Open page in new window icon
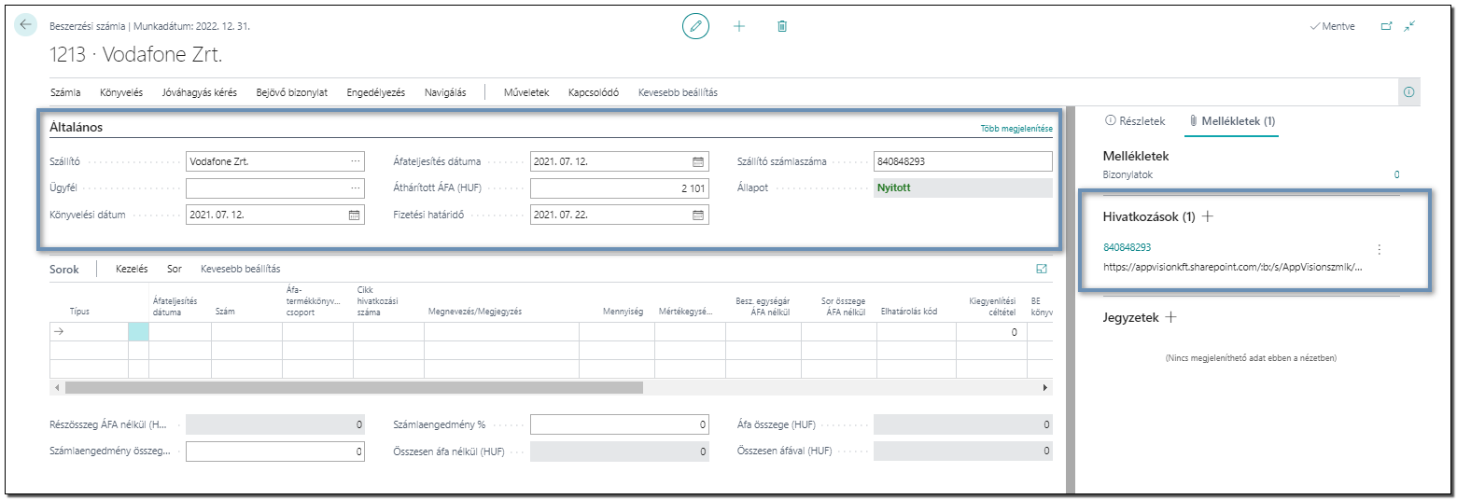This screenshot has height=500, width=1457. click(1386, 26)
